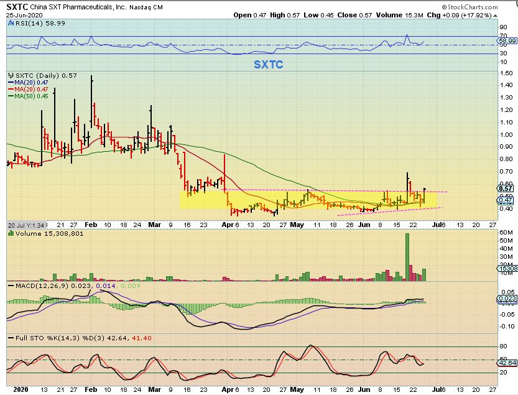Viewport: 518px width, 395px height.
Task: Click the candlestick icon beside SXTC (Daily)
Action: (x=11, y=75)
